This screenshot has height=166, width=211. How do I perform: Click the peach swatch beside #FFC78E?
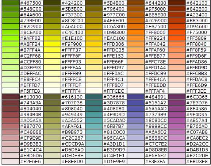pos(136,62)
